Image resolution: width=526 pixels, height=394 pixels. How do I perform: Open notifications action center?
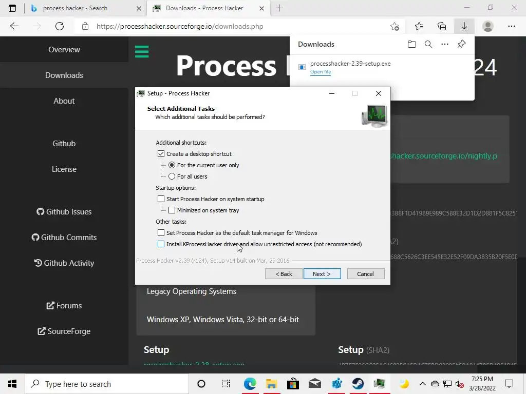(509, 384)
